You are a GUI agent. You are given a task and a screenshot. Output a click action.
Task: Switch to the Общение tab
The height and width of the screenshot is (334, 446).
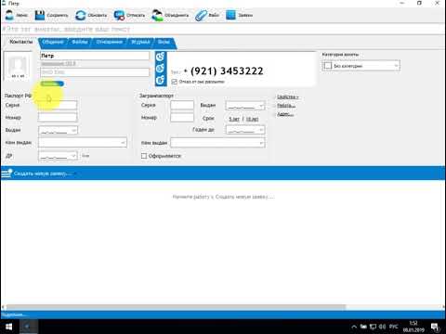pyautogui.click(x=53, y=42)
